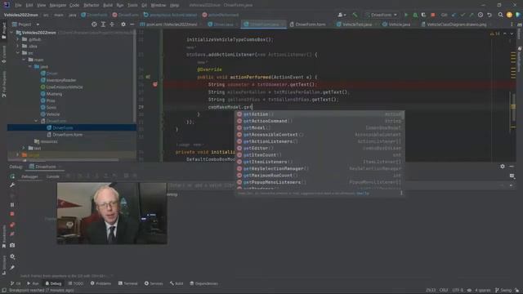Select getModel() from the completion list

[320, 127]
